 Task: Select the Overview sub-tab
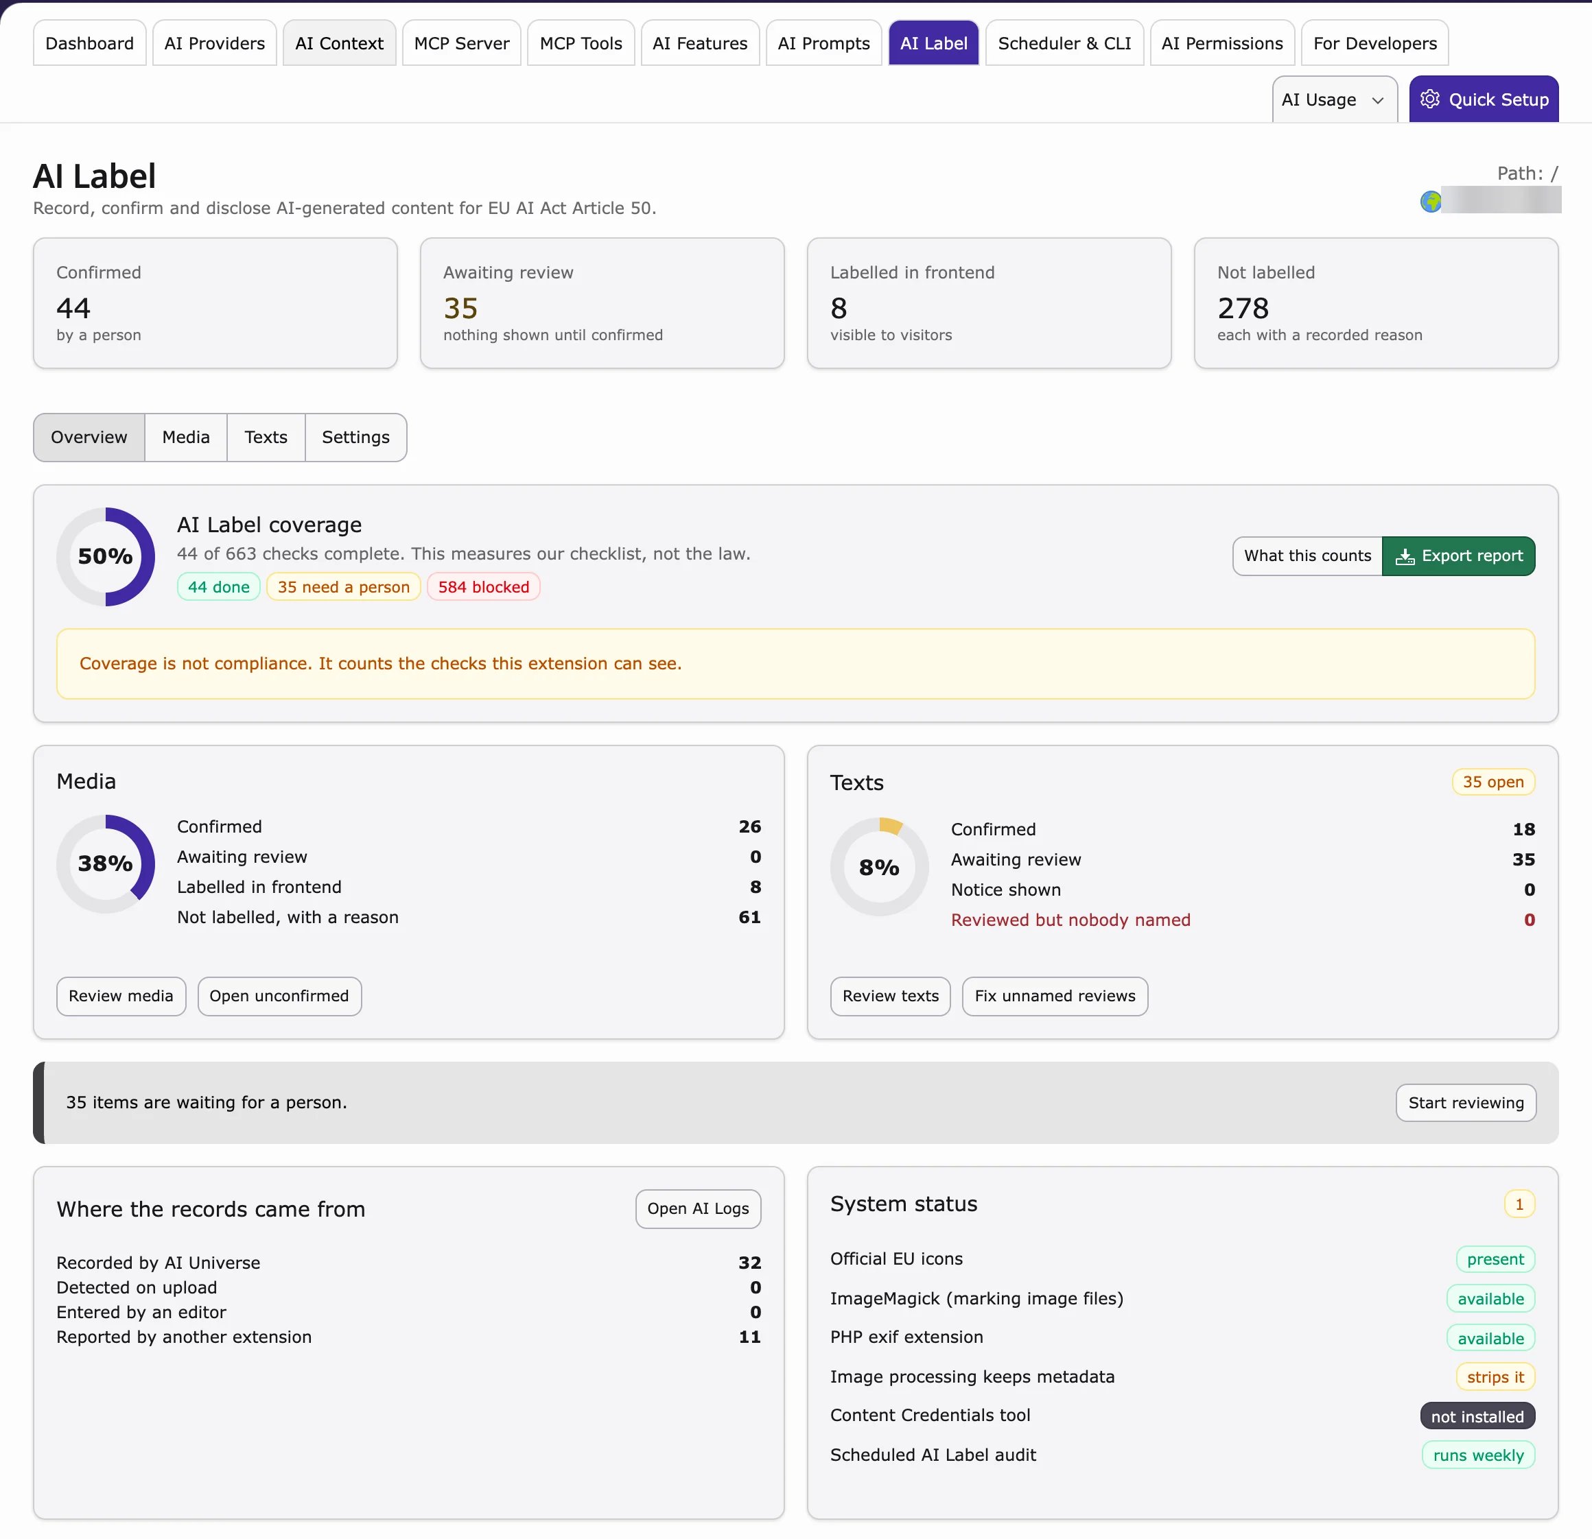(89, 437)
